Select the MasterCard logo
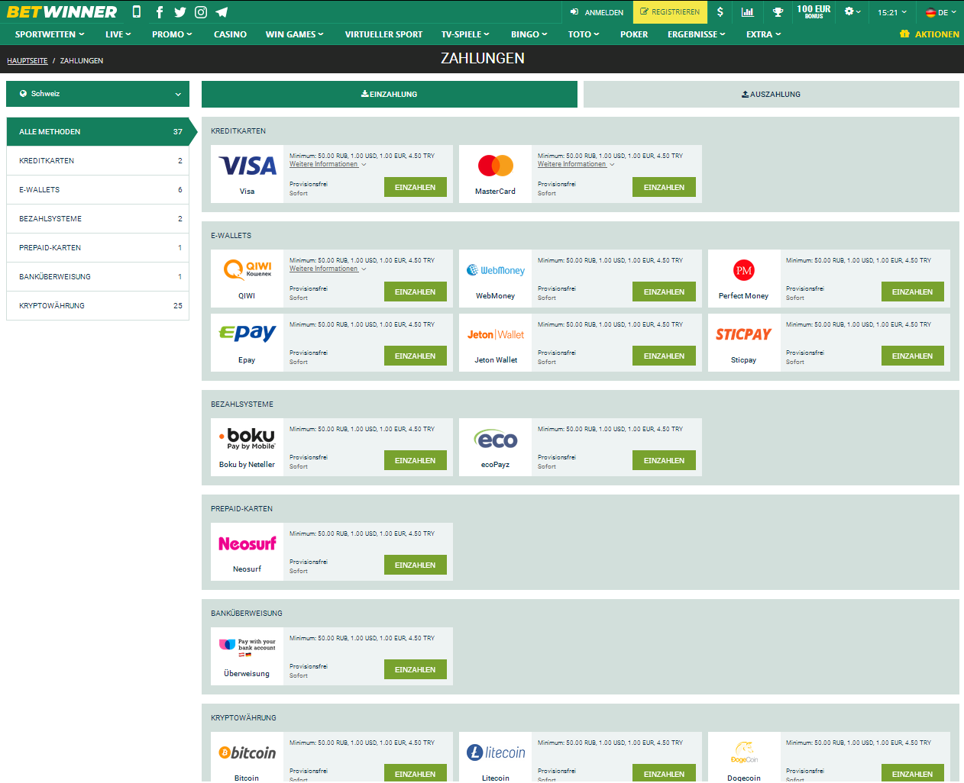This screenshot has height=783, width=964. point(496,166)
